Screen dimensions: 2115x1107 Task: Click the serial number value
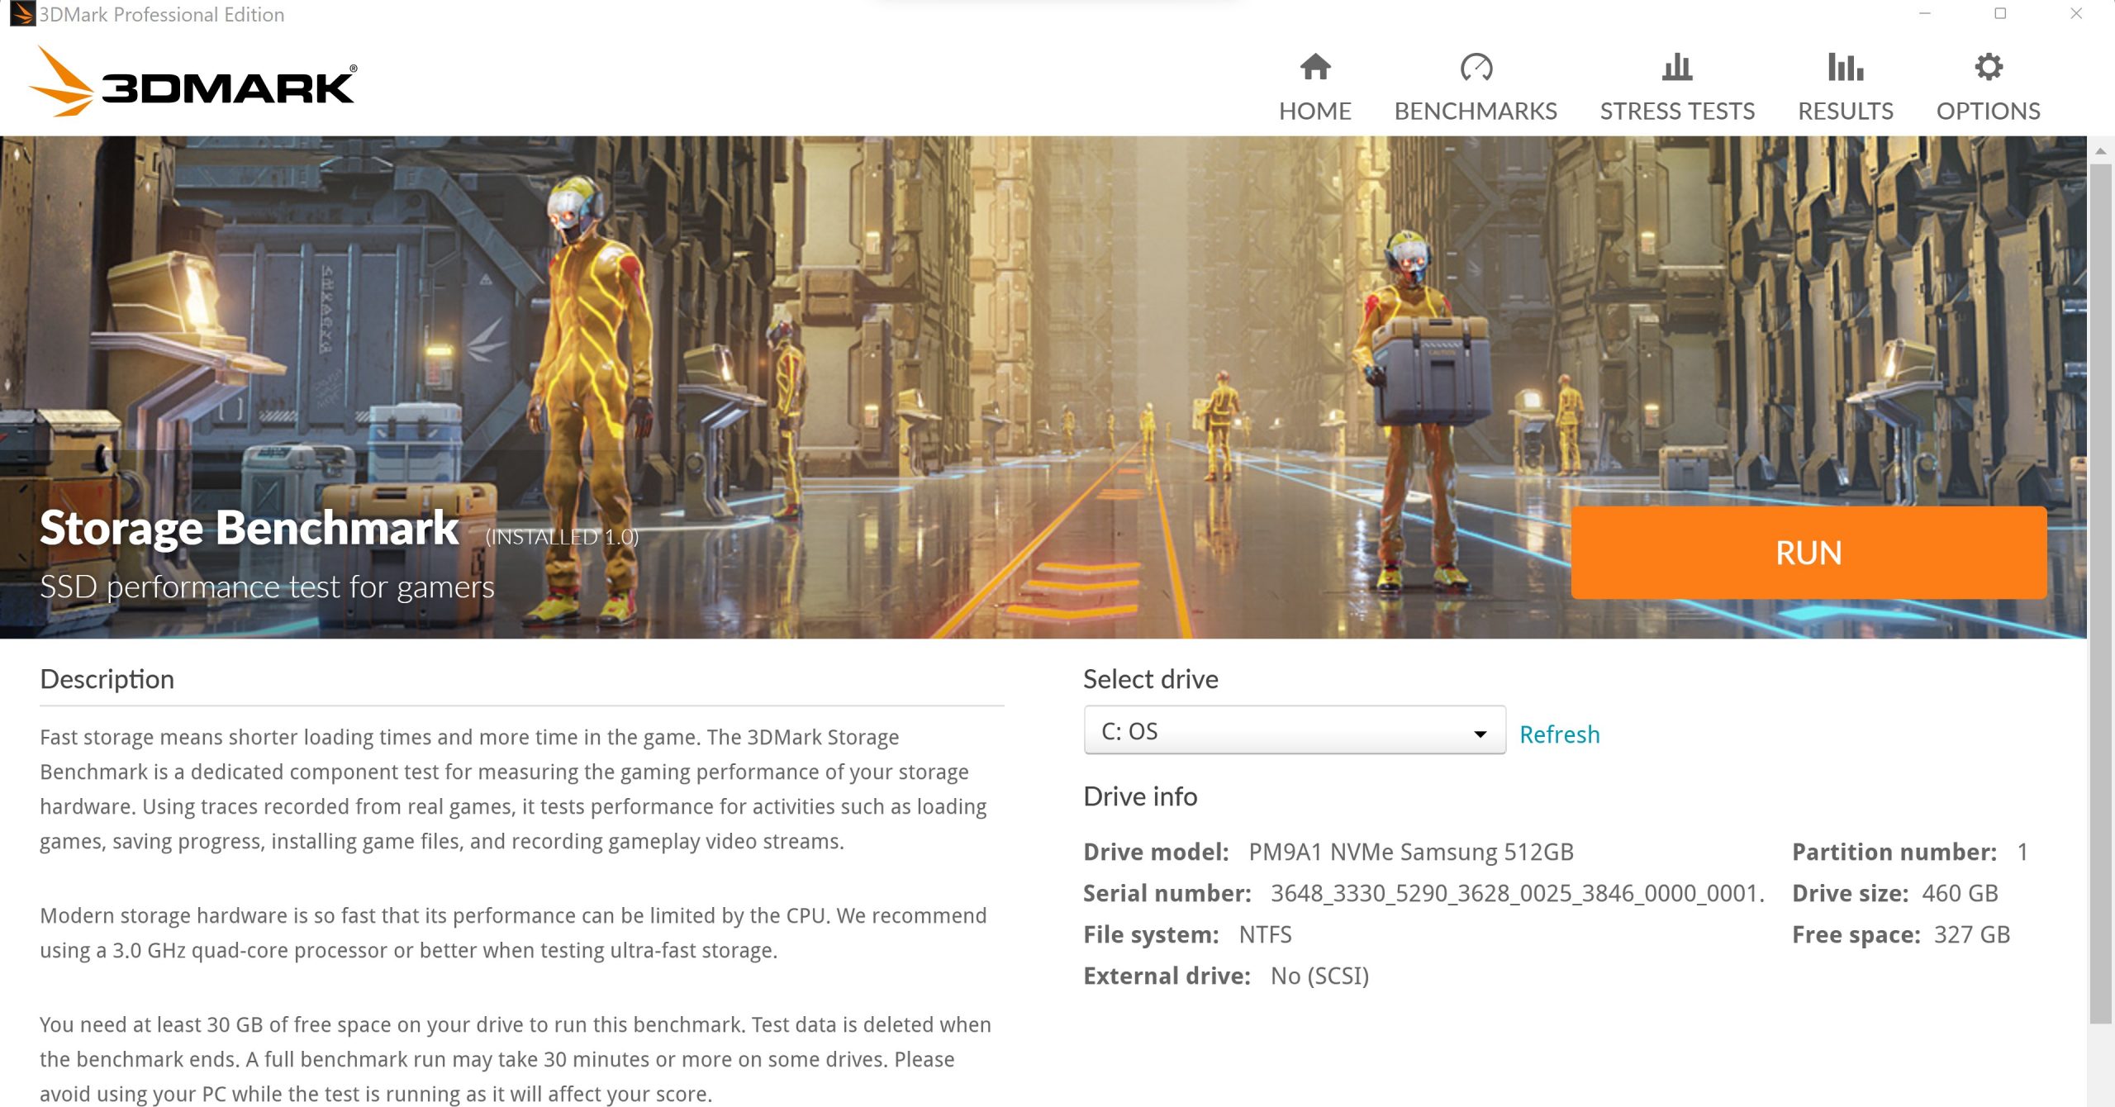(1517, 893)
